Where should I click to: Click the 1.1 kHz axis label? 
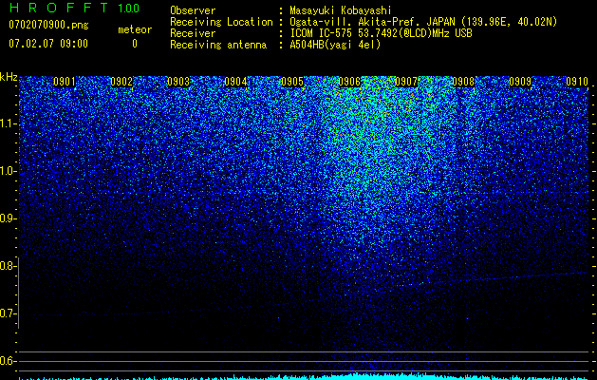tap(8, 123)
